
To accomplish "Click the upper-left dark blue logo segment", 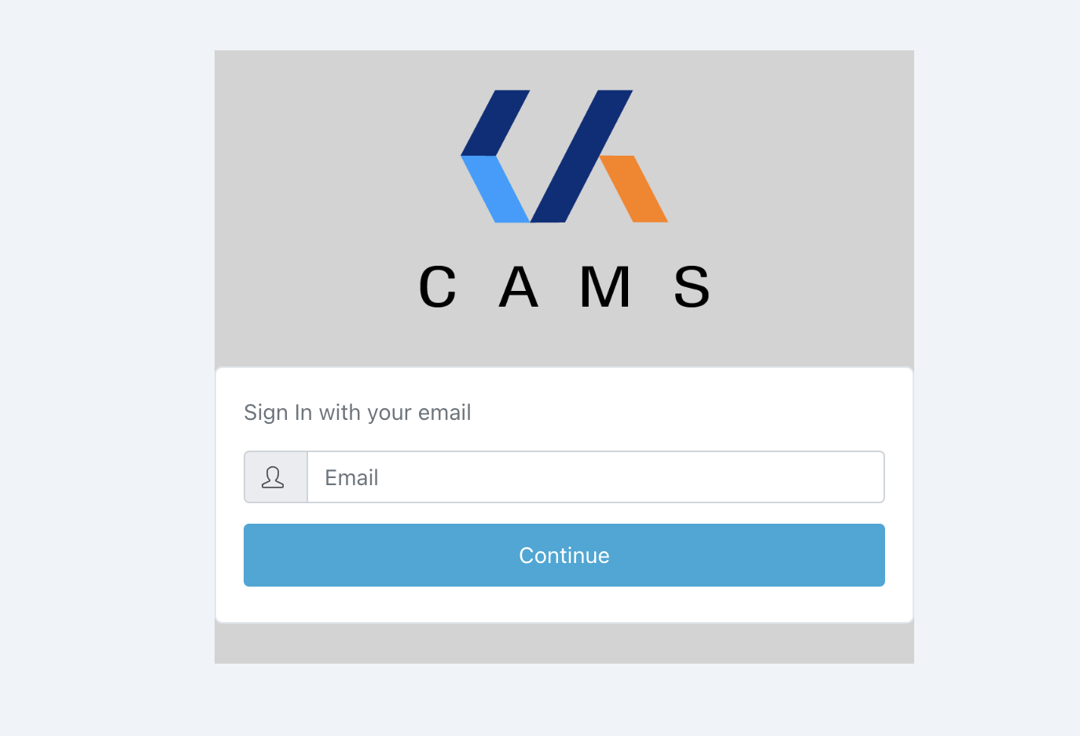I will 495,123.
